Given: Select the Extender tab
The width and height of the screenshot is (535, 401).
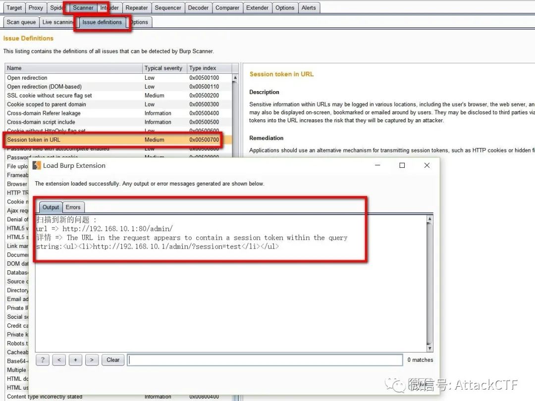Looking at the screenshot, I should [257, 7].
